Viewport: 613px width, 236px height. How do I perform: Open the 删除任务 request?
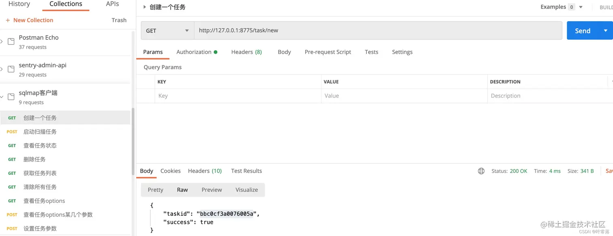[65, 159]
